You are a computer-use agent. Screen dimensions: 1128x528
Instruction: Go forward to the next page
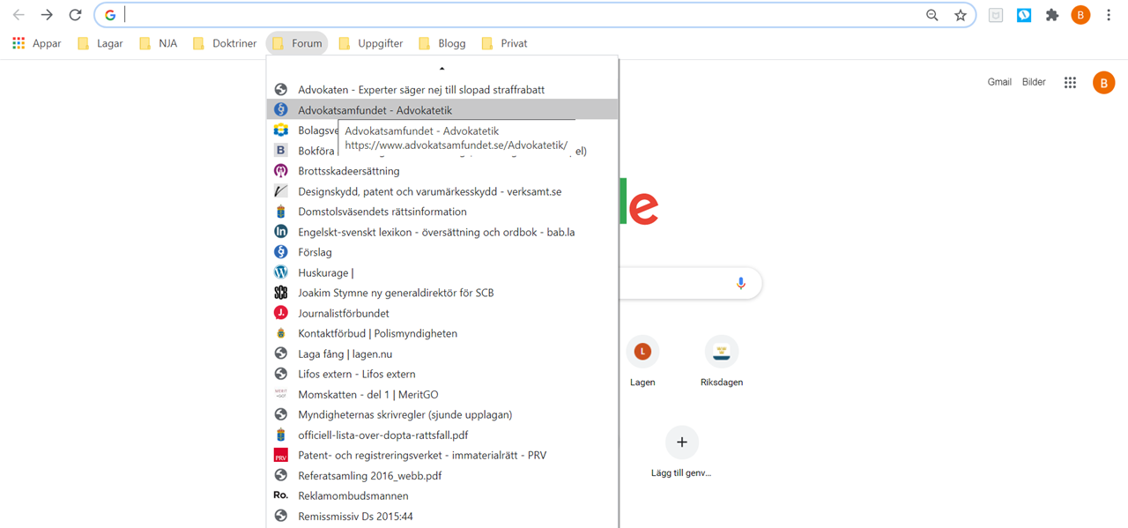pyautogui.click(x=47, y=15)
